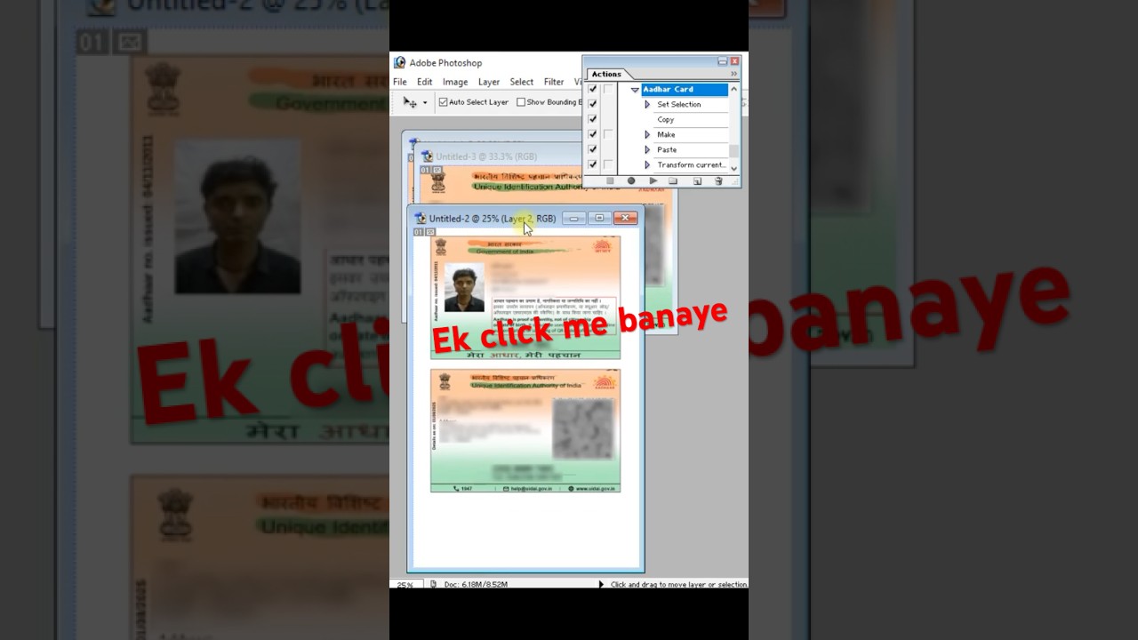The height and width of the screenshot is (640, 1138).
Task: Toggle dialog box for Aadhar Card action
Action: 608,89
